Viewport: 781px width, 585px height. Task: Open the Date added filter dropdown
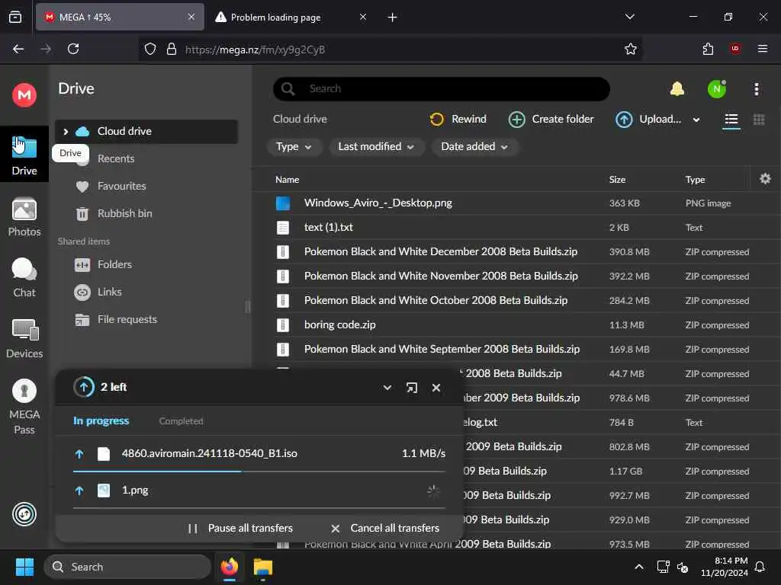point(474,147)
